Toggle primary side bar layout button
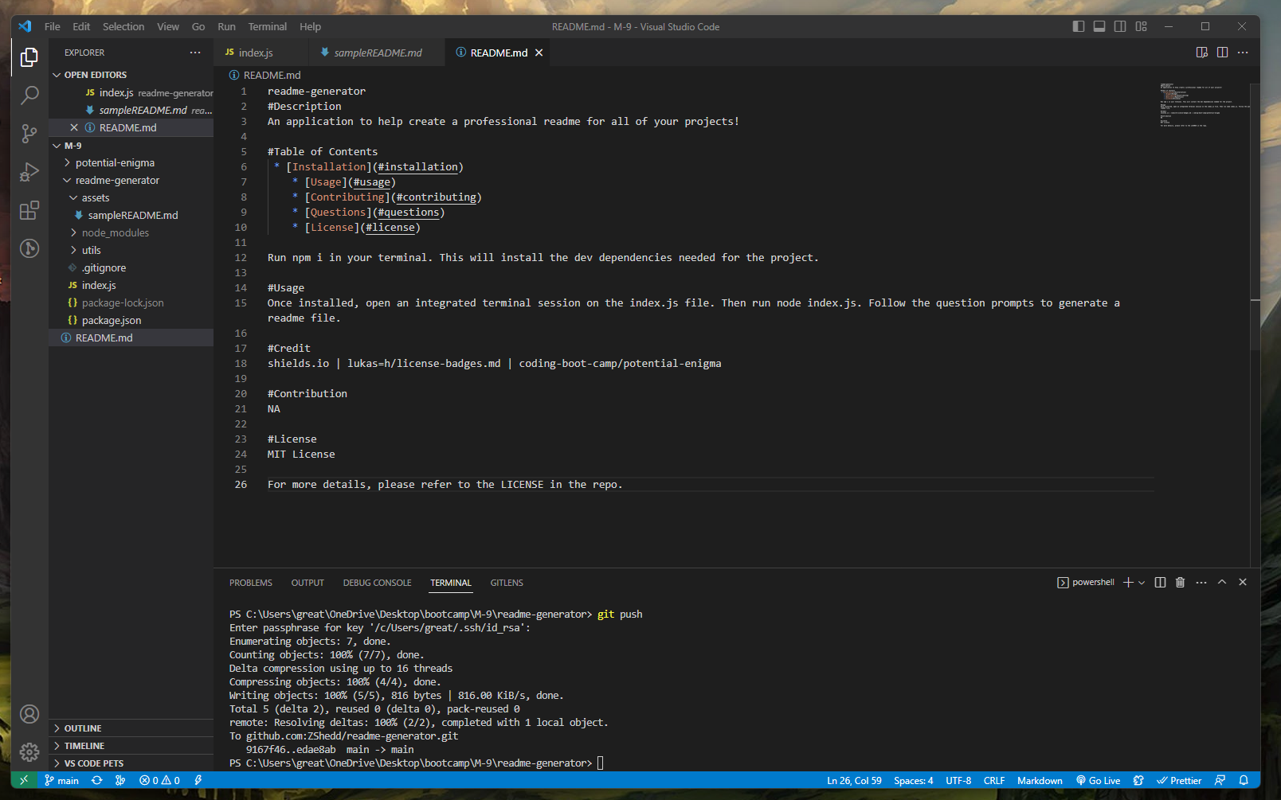Image resolution: width=1281 pixels, height=800 pixels. coord(1079,26)
